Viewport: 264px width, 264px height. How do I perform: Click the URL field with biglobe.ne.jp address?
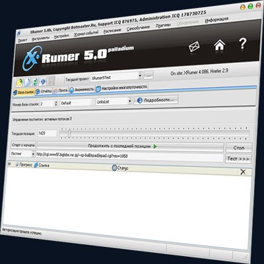click(129, 156)
